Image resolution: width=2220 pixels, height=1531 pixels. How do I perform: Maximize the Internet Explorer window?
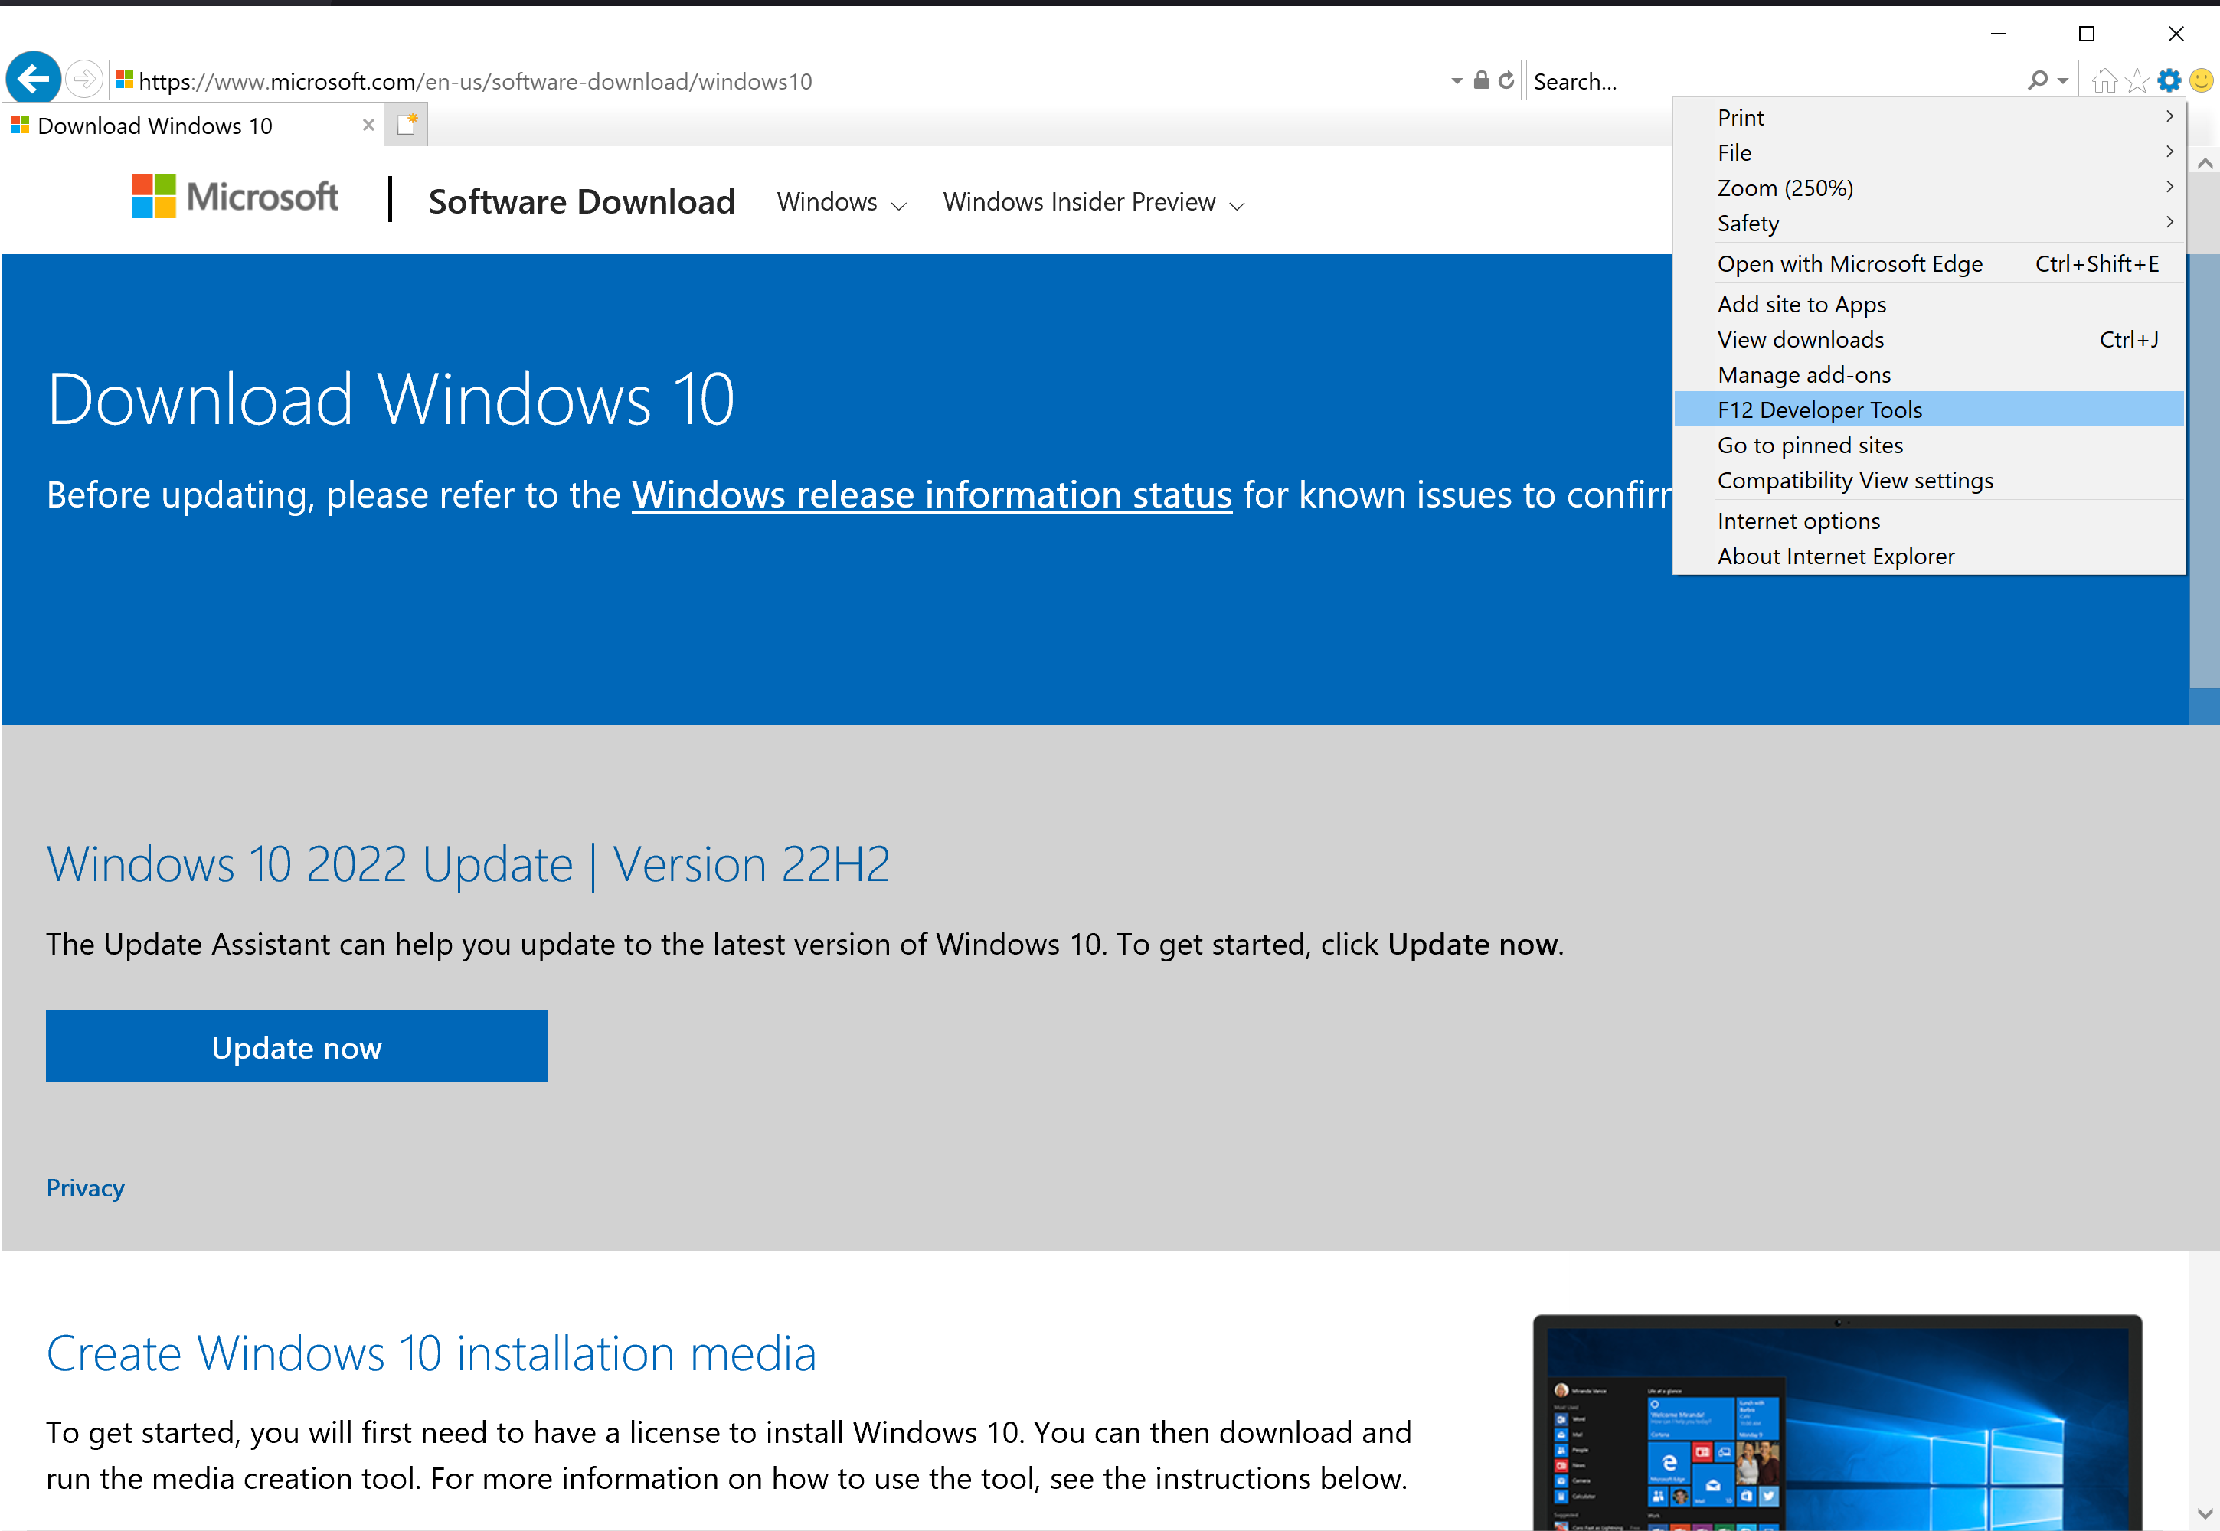tap(2087, 34)
